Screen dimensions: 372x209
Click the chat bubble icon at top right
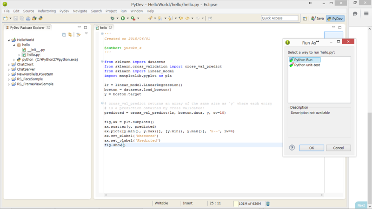click(355, 14)
